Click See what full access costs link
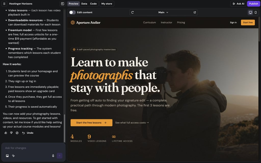The height and width of the screenshot is (163, 261). click(x=132, y=123)
